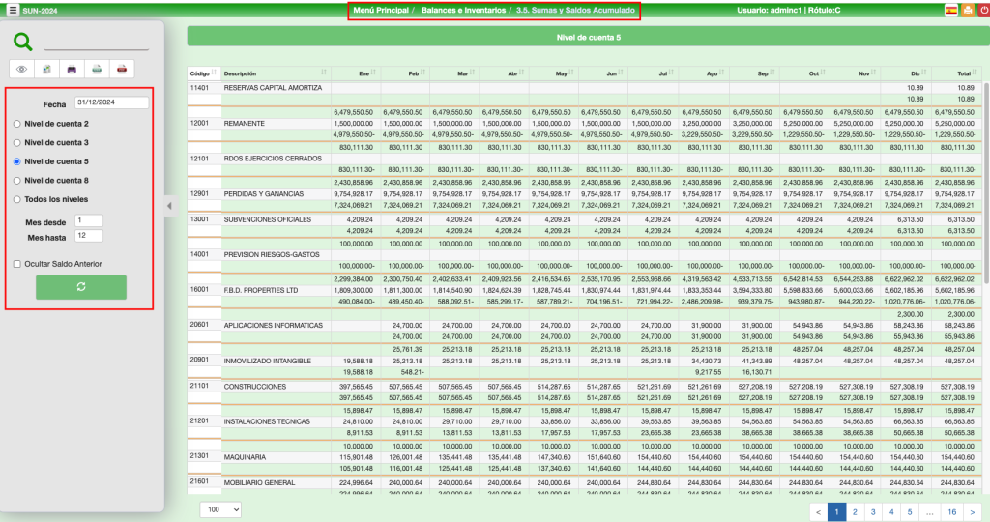Open the rows-per-page dropdown showing 100

(x=220, y=509)
